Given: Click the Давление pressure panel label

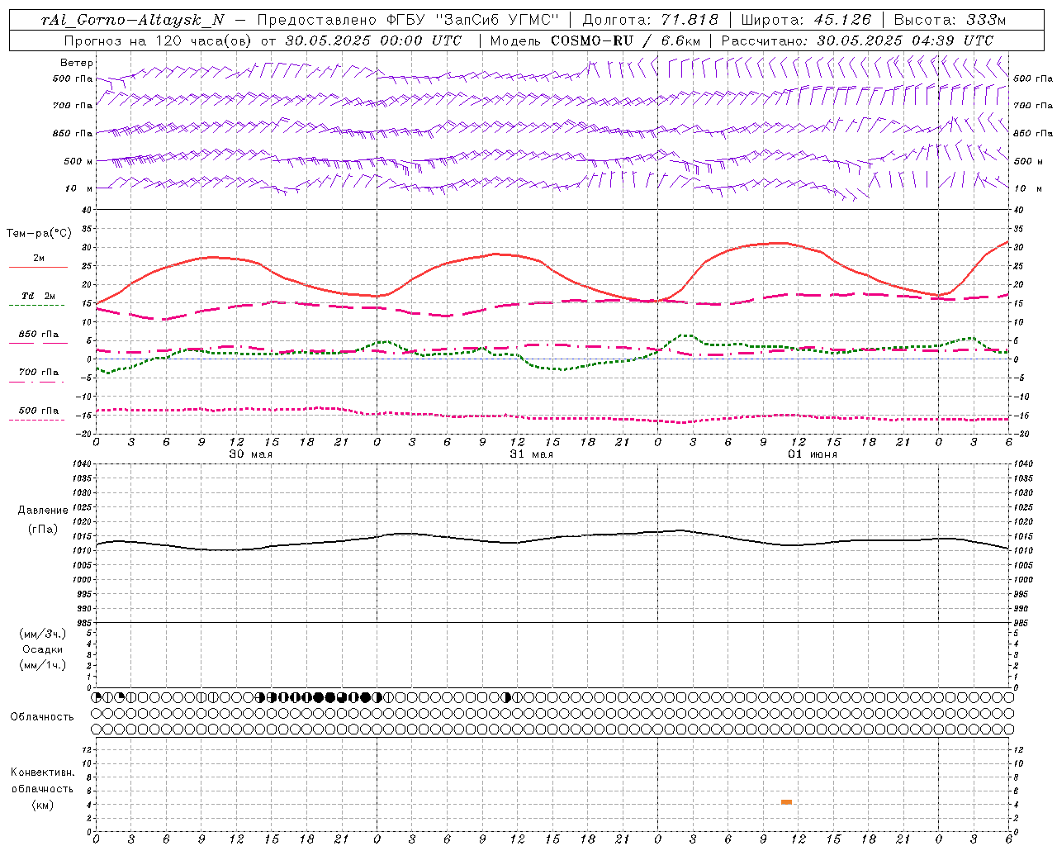Looking at the screenshot, I should pos(43,511).
